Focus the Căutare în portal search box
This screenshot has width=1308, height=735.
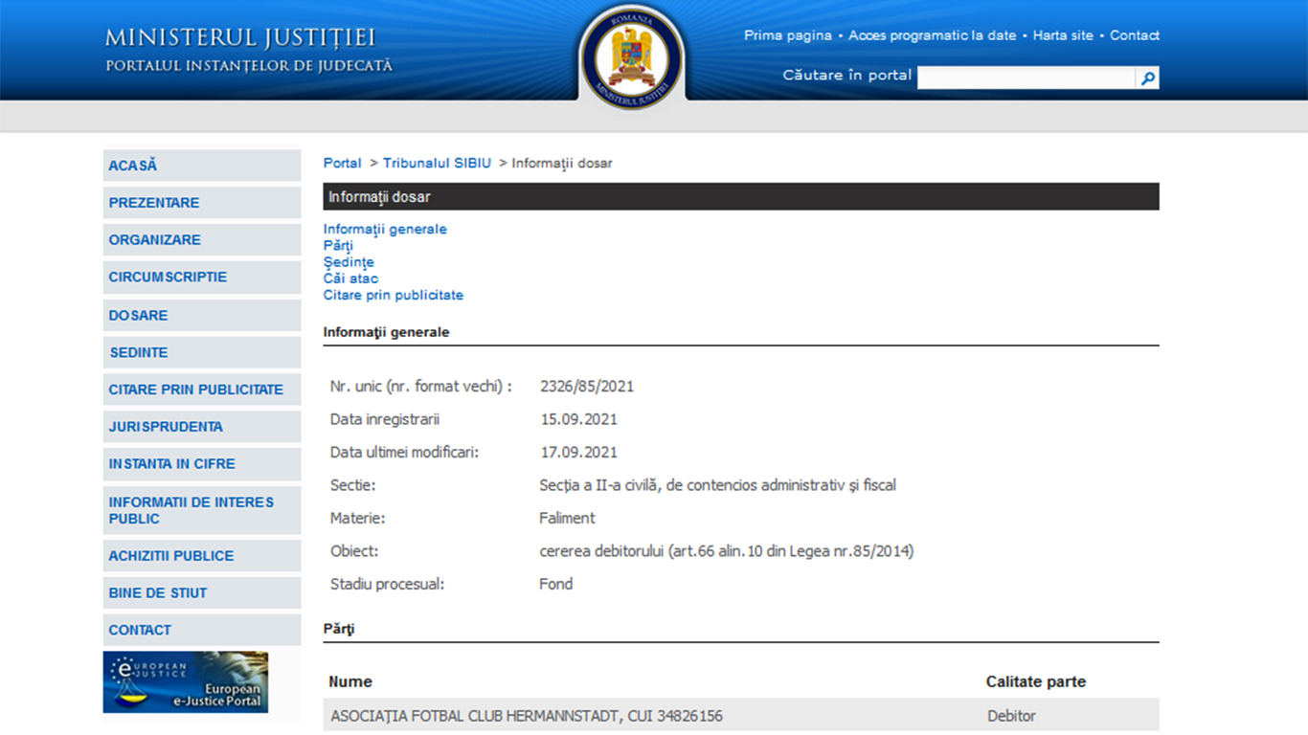tap(1026, 78)
